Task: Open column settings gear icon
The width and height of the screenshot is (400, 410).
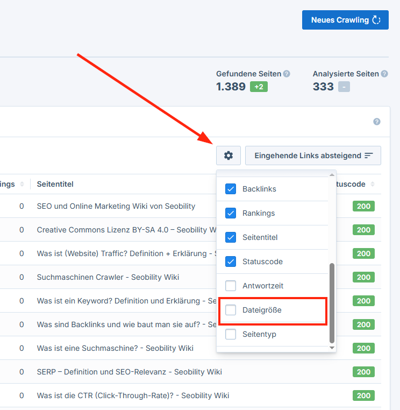Action: pos(228,155)
